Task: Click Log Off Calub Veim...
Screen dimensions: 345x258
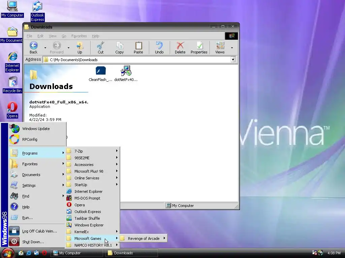Action: pyautogui.click(x=37, y=231)
